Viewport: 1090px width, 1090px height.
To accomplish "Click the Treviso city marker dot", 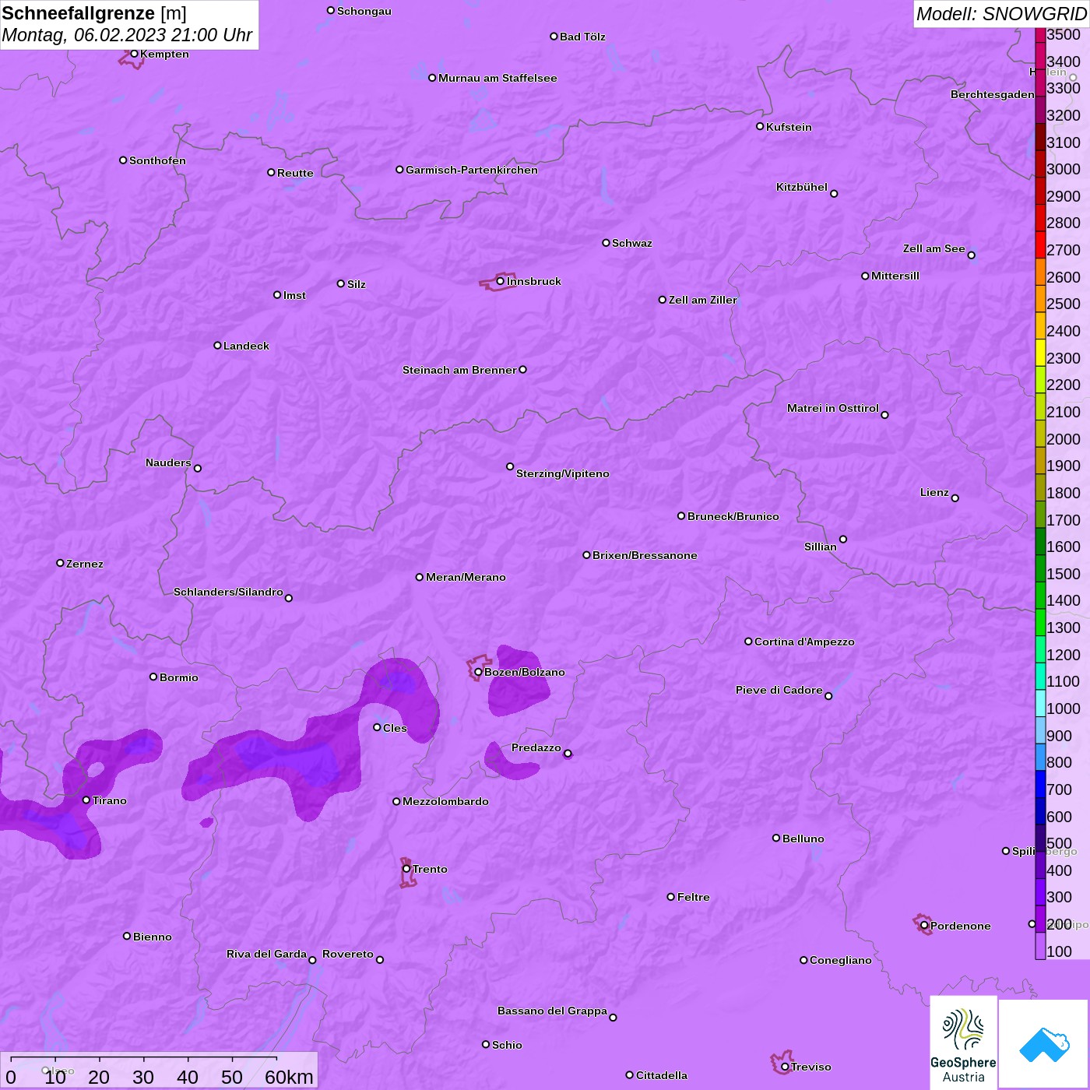I will (785, 1067).
